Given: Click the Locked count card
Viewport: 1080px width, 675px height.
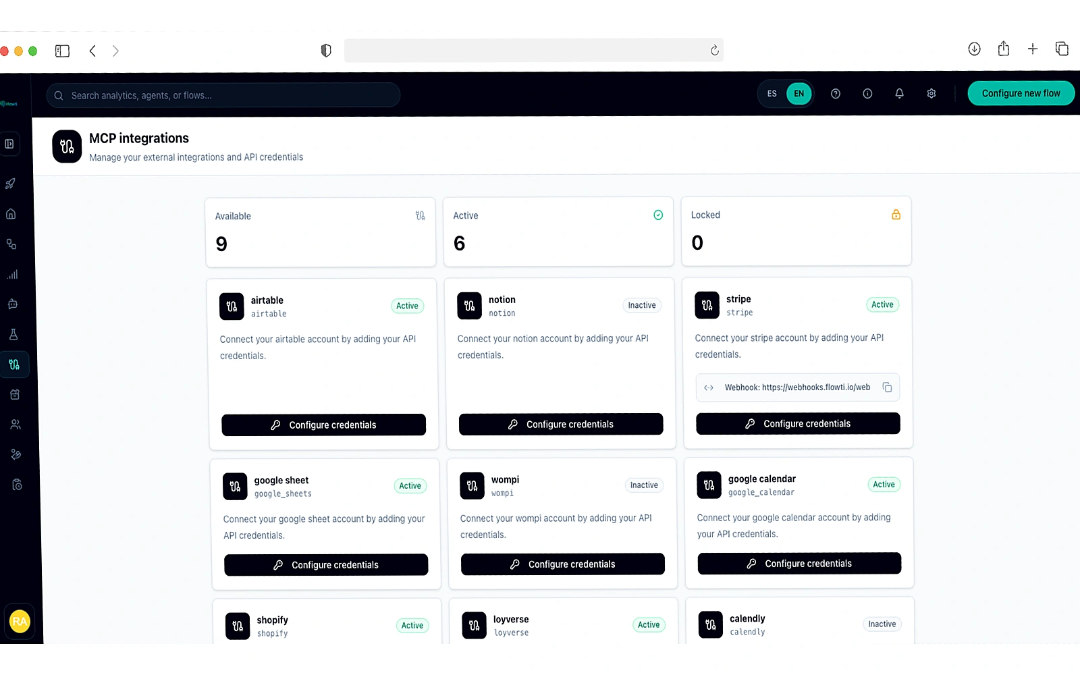Looking at the screenshot, I should click(796, 231).
